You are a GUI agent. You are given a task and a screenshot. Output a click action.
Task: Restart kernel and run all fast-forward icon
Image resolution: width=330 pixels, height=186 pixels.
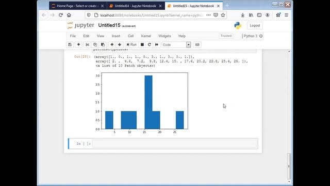pos(157,45)
